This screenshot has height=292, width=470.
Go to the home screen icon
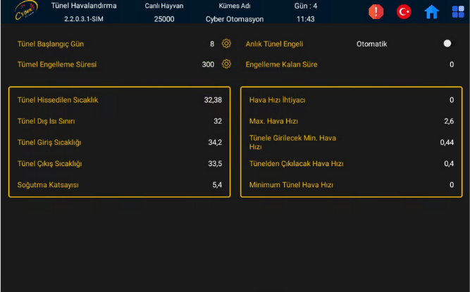[431, 12]
